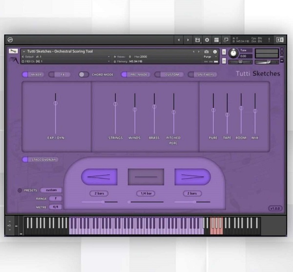Image resolution: width=293 pixels, height=272 pixels.
Task: Open the MIDI Ch dropdown
Action: pos(66,62)
